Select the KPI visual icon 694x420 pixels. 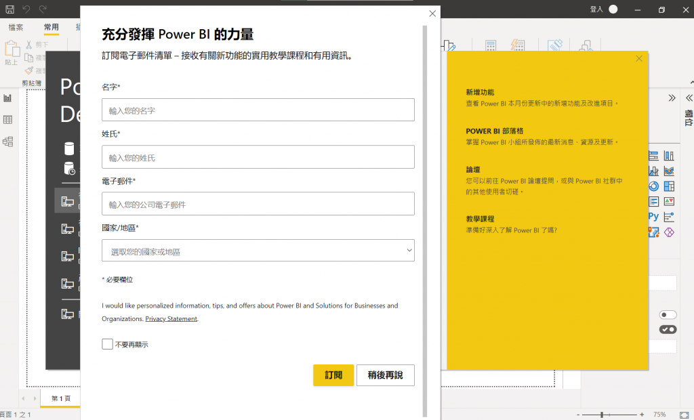point(669,201)
